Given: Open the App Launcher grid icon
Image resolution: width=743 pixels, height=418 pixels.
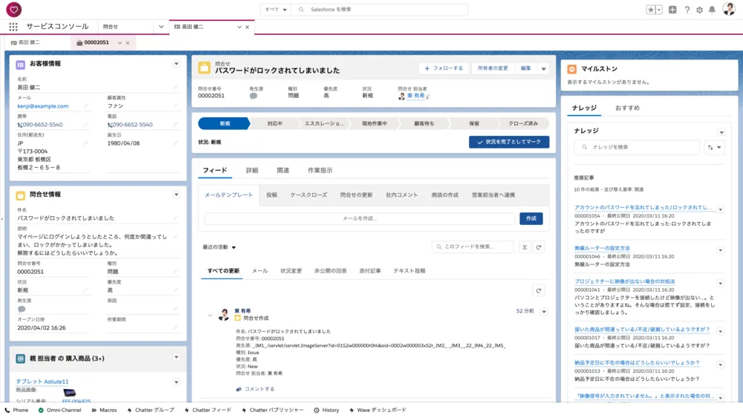Looking at the screenshot, I should 13,27.
